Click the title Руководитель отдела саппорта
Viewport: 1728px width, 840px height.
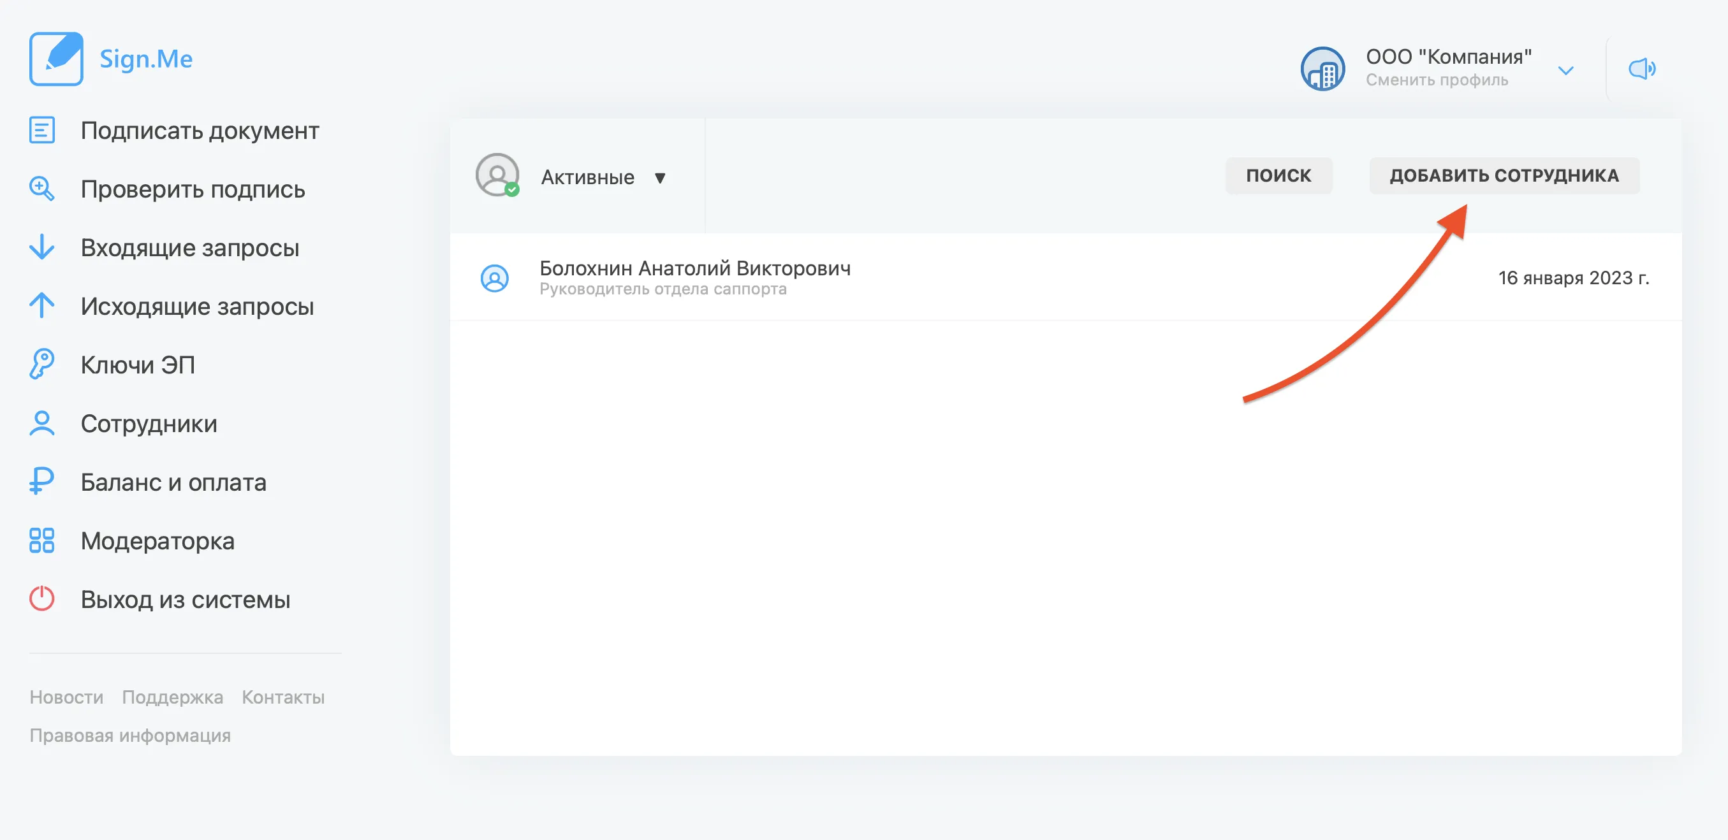[x=663, y=289]
